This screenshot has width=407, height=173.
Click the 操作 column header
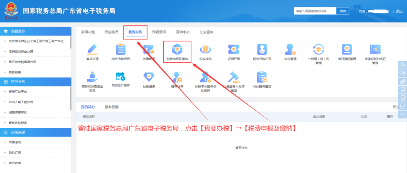coord(390,117)
